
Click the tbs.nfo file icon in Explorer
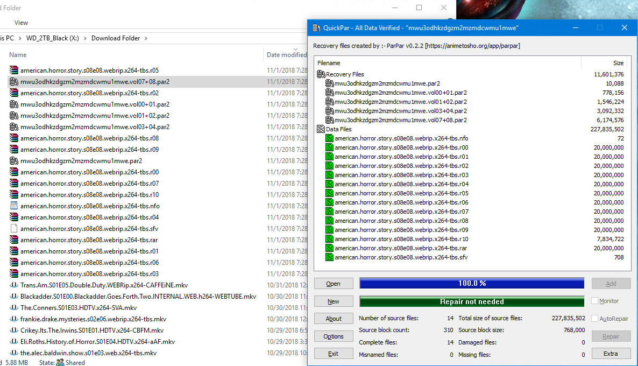coord(14,206)
